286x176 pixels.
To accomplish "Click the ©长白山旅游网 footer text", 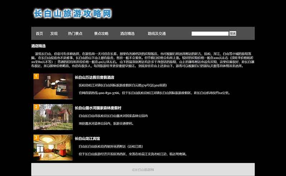I will (x=143, y=170).
